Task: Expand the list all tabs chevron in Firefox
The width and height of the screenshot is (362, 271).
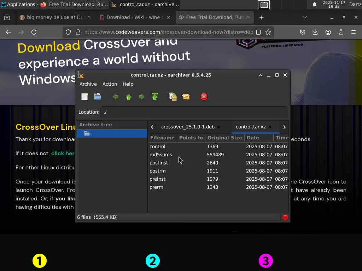Action: click(x=305, y=18)
